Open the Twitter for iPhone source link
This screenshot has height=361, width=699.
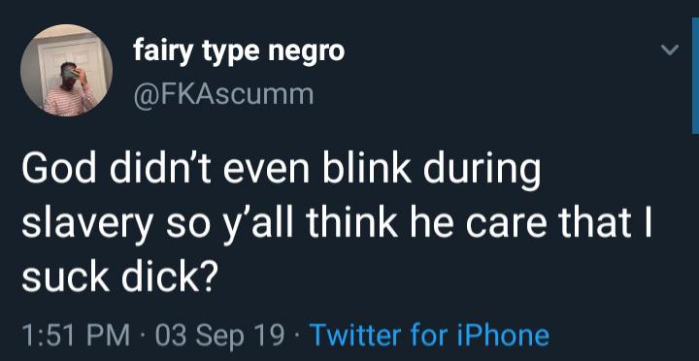coord(429,336)
